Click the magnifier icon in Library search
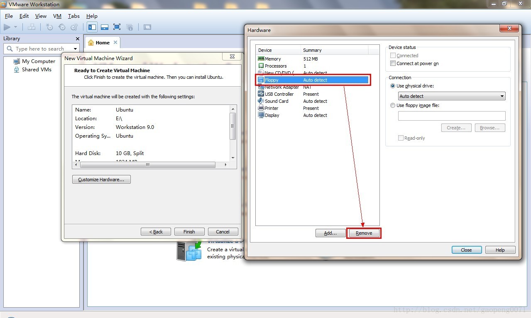The image size is (531, 318). [10, 49]
